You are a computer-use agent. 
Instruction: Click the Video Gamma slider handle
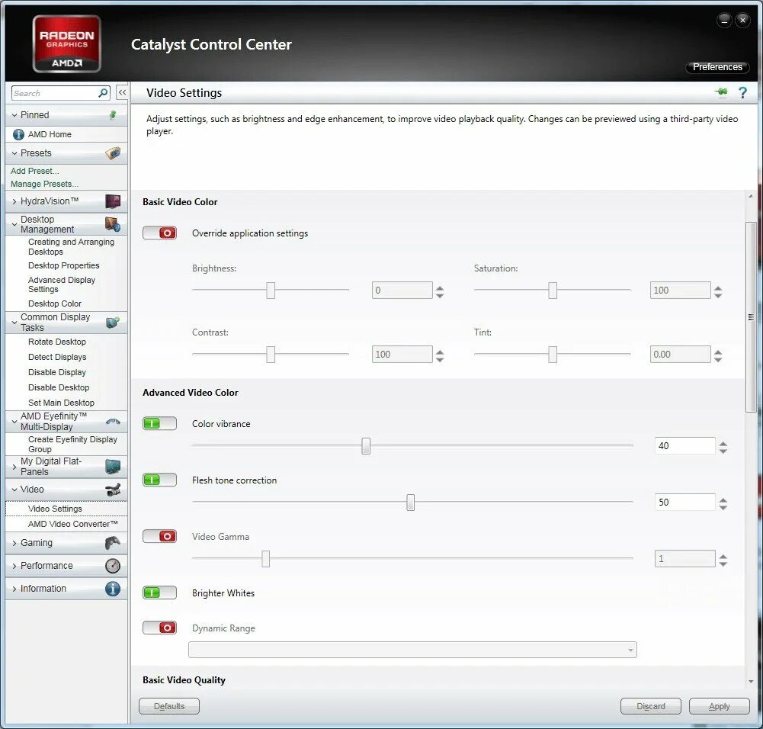point(266,559)
